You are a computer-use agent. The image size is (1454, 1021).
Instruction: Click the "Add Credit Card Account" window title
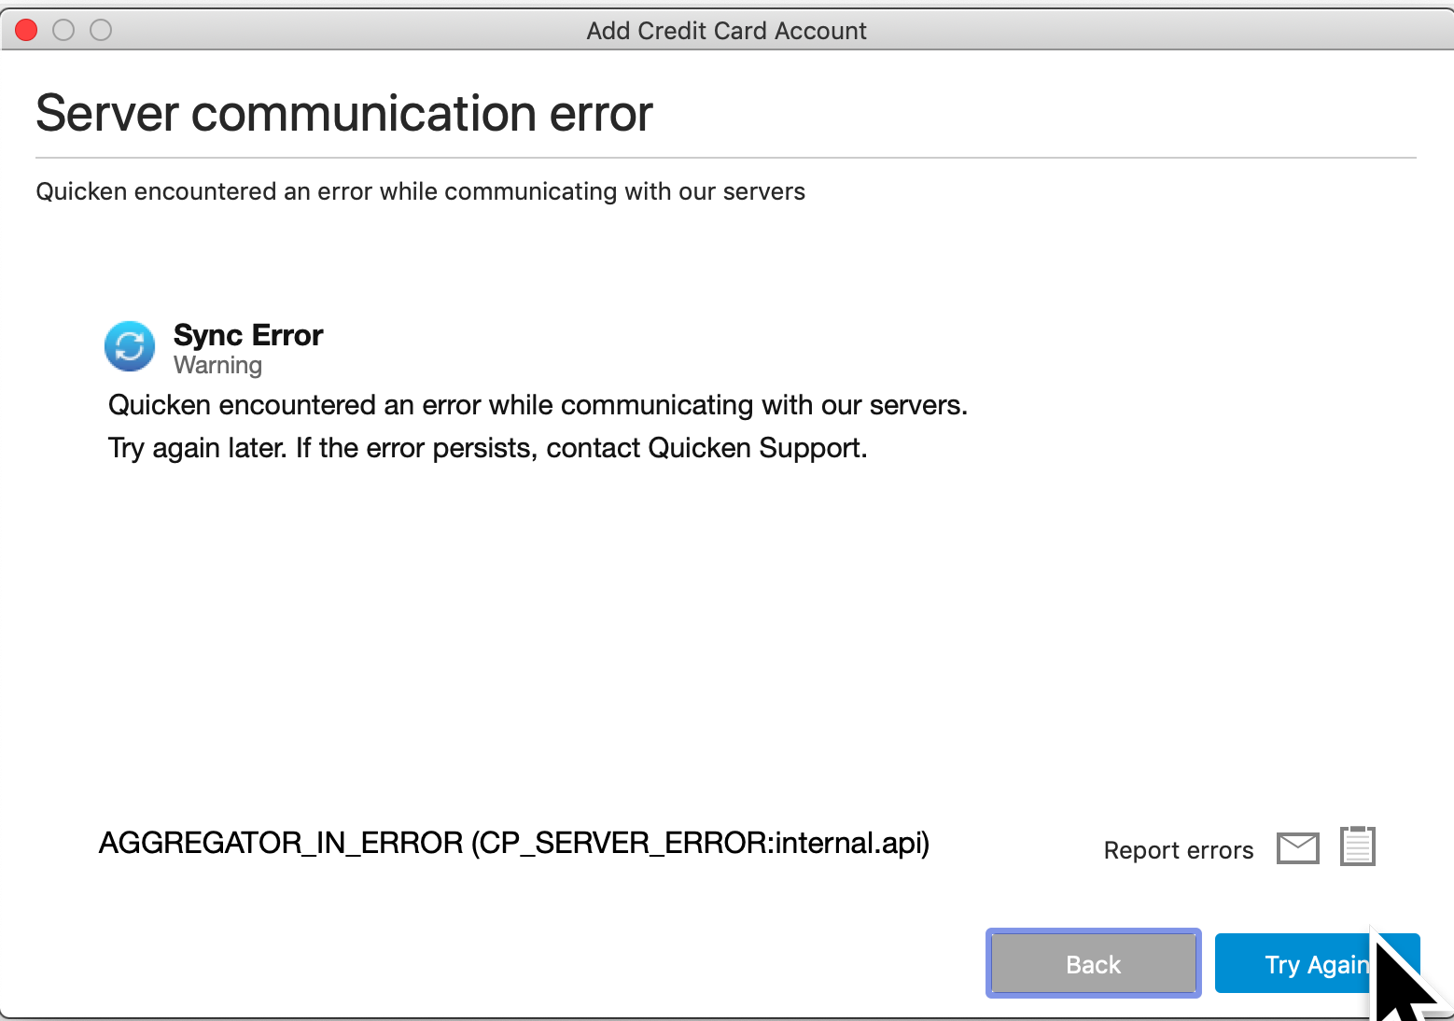[x=727, y=31]
